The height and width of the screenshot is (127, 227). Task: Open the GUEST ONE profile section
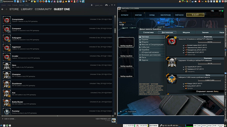coord(62,9)
